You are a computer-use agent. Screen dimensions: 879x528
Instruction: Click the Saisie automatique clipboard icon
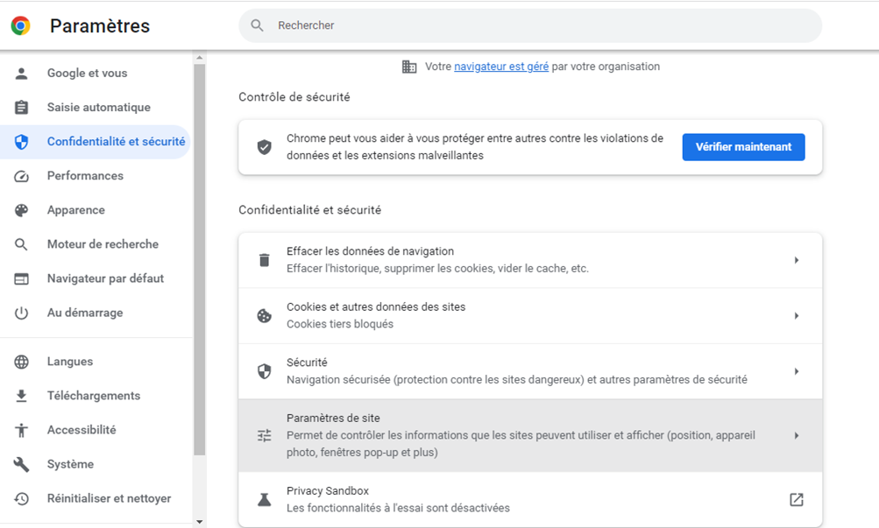tap(22, 108)
